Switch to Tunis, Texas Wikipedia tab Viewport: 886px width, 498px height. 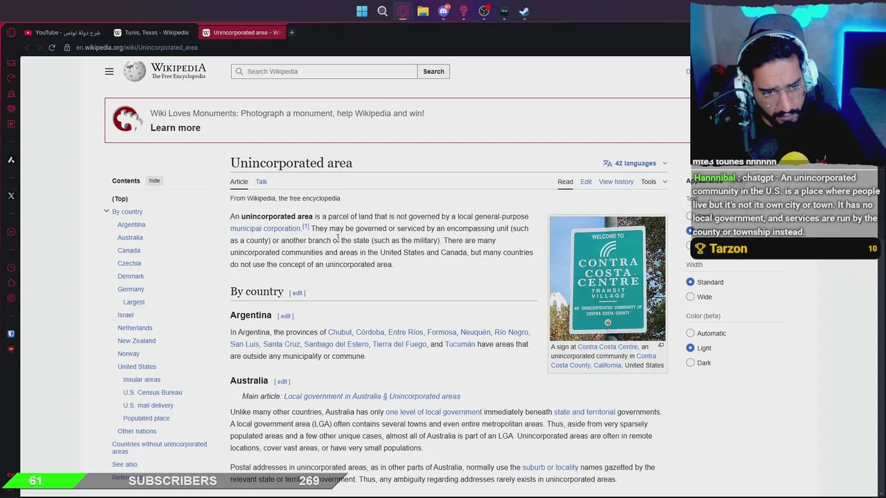point(152,33)
